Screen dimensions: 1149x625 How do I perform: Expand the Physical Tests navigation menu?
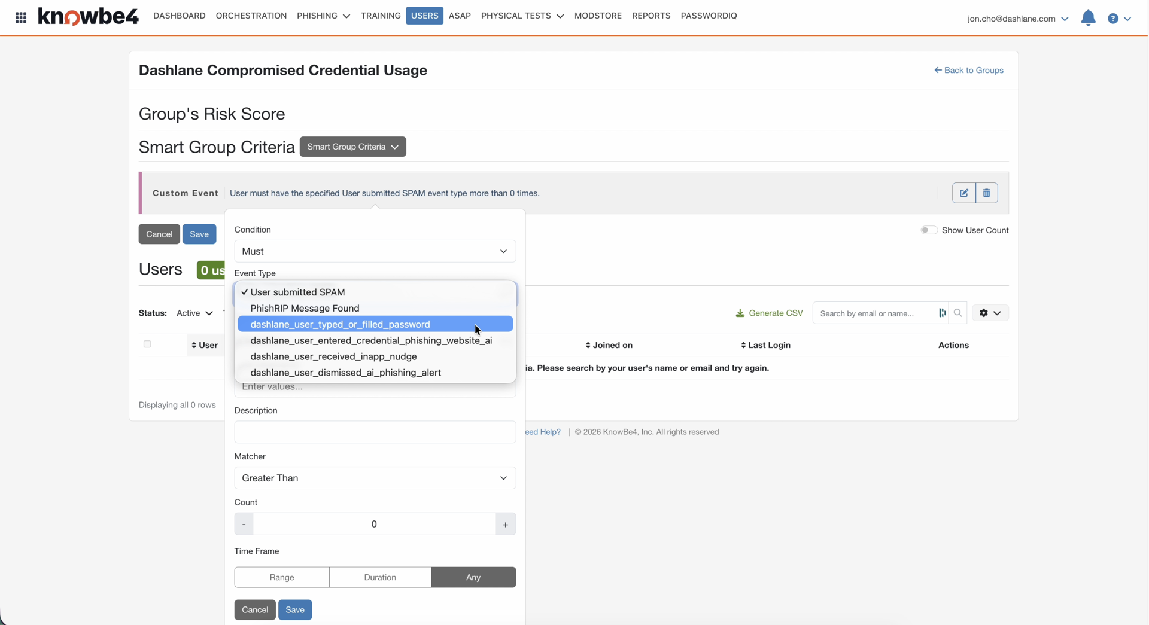coord(522,16)
